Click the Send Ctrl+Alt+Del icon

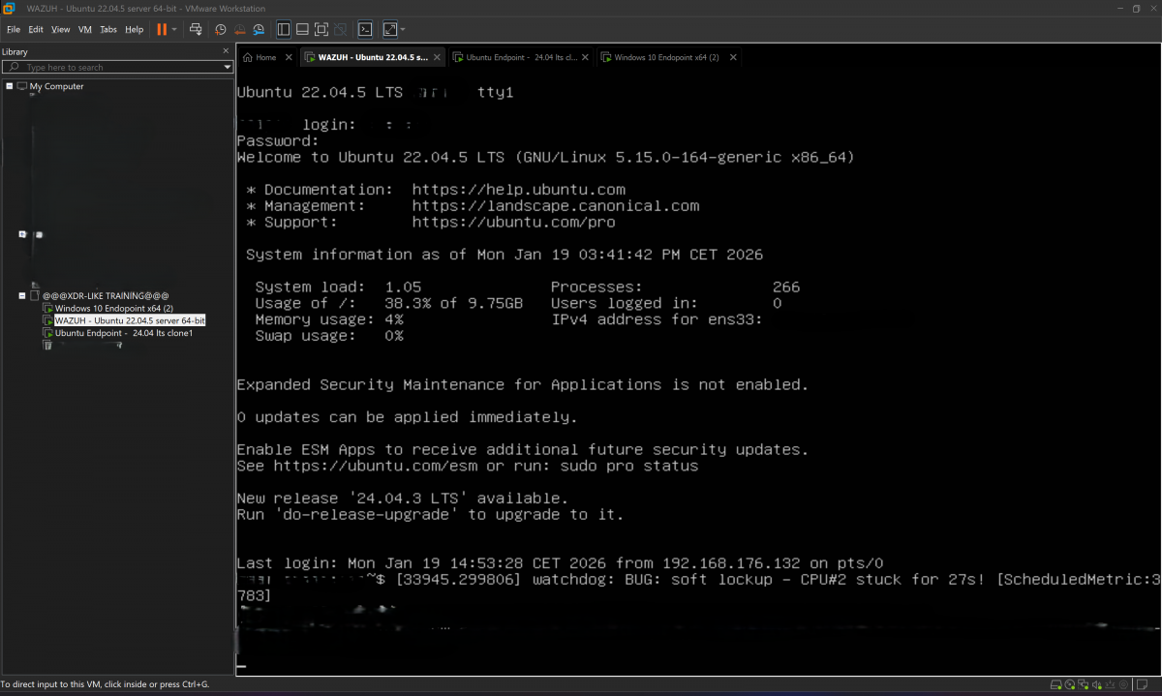click(197, 29)
